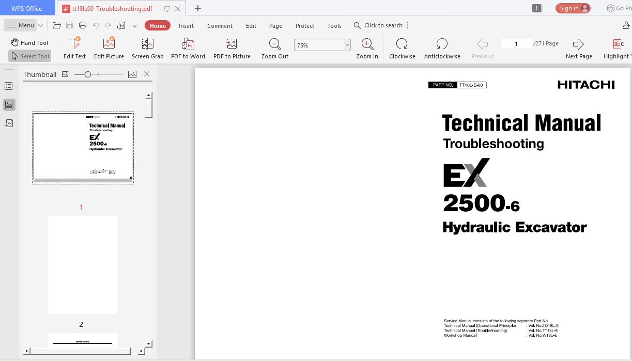
Task: Click the Redo arrow icon
Action: [x=108, y=25]
